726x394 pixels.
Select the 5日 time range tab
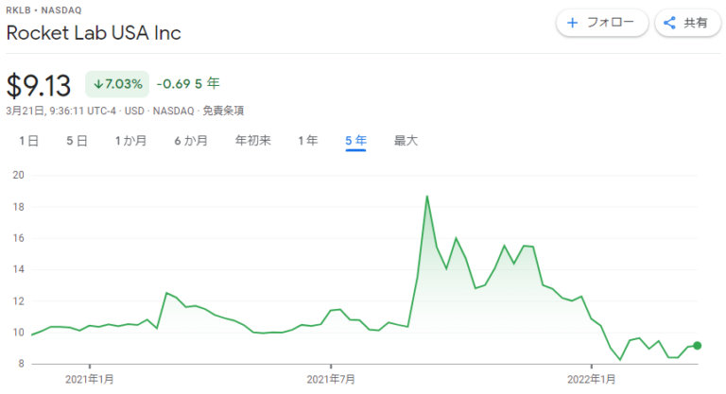click(77, 141)
